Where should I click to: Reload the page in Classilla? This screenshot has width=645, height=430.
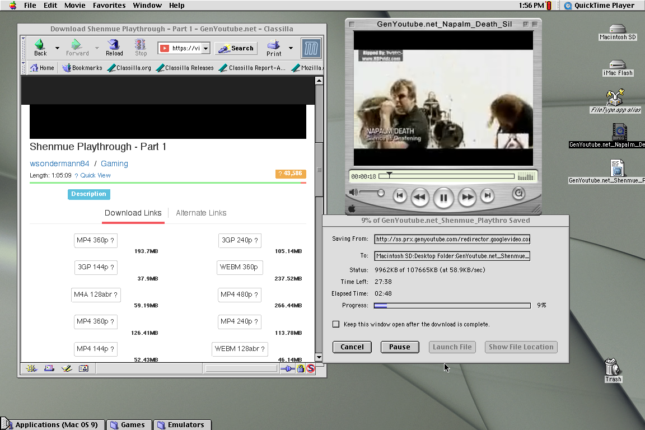114,48
